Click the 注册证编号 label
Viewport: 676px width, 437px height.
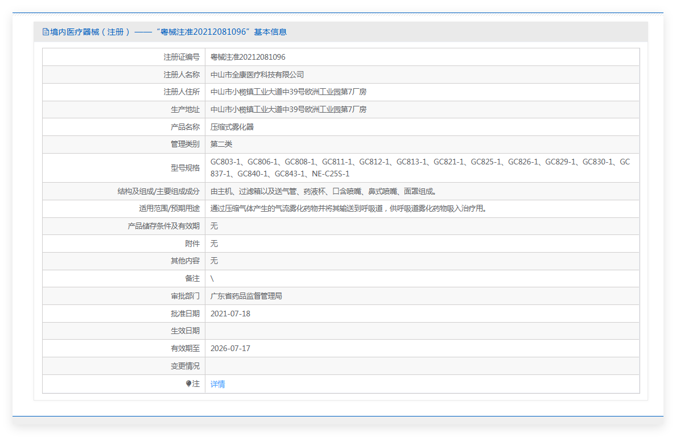click(182, 57)
